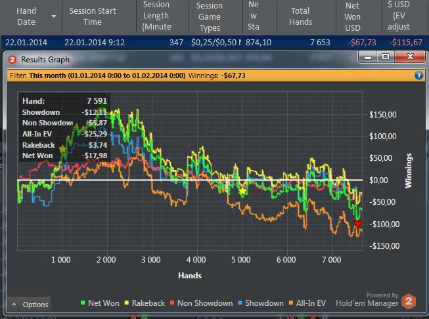
Task: Click the $0,25/$0,50 game type cell
Action: pos(216,43)
